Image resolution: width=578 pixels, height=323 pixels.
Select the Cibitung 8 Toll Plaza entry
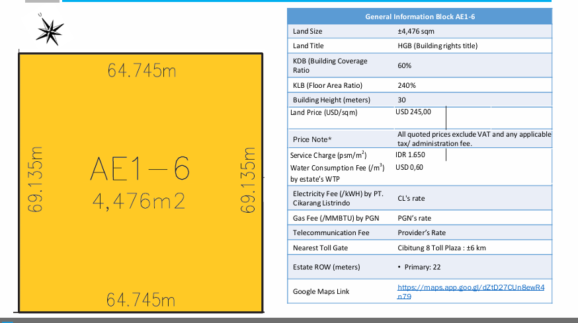click(442, 248)
